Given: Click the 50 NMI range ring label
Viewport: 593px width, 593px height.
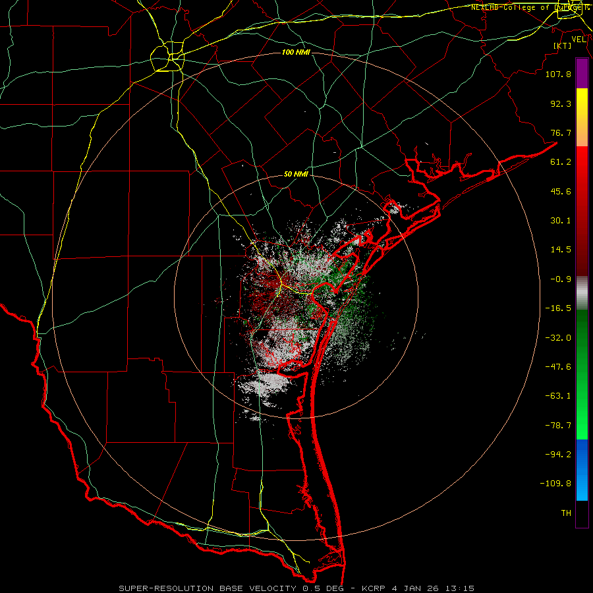Looking at the screenshot, I should (296, 175).
